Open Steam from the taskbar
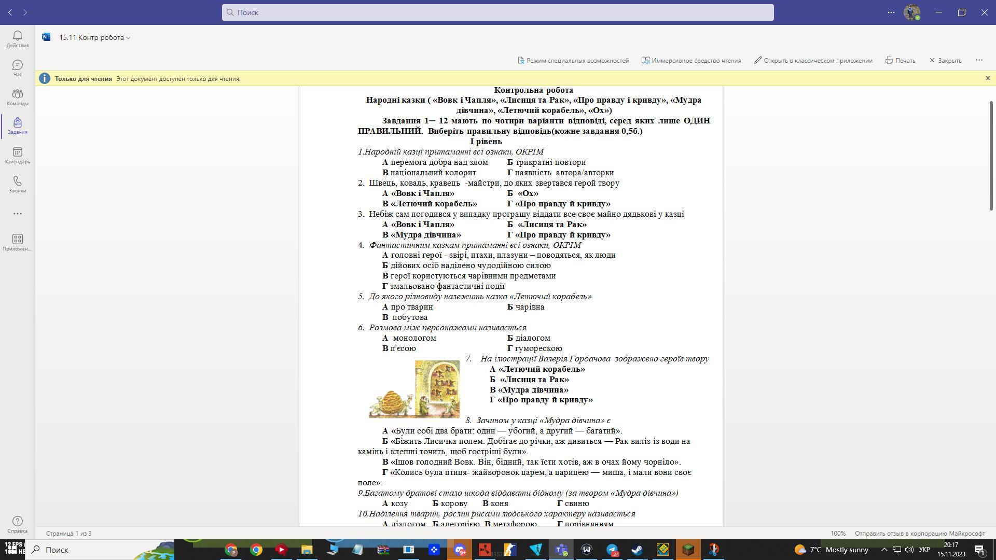The width and height of the screenshot is (996, 560). [638, 550]
